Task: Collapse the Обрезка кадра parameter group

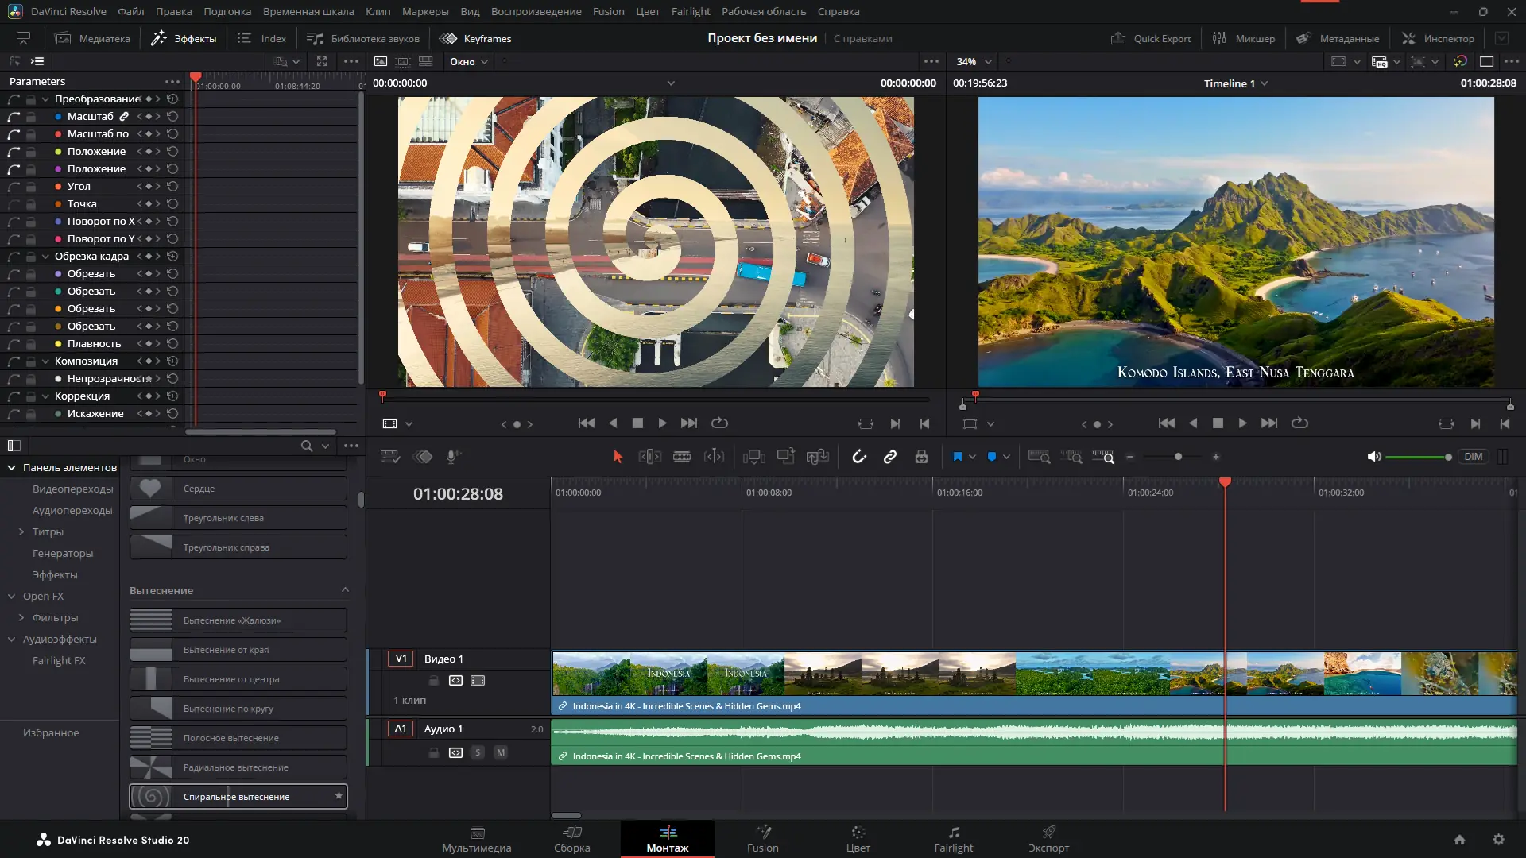Action: [46, 256]
